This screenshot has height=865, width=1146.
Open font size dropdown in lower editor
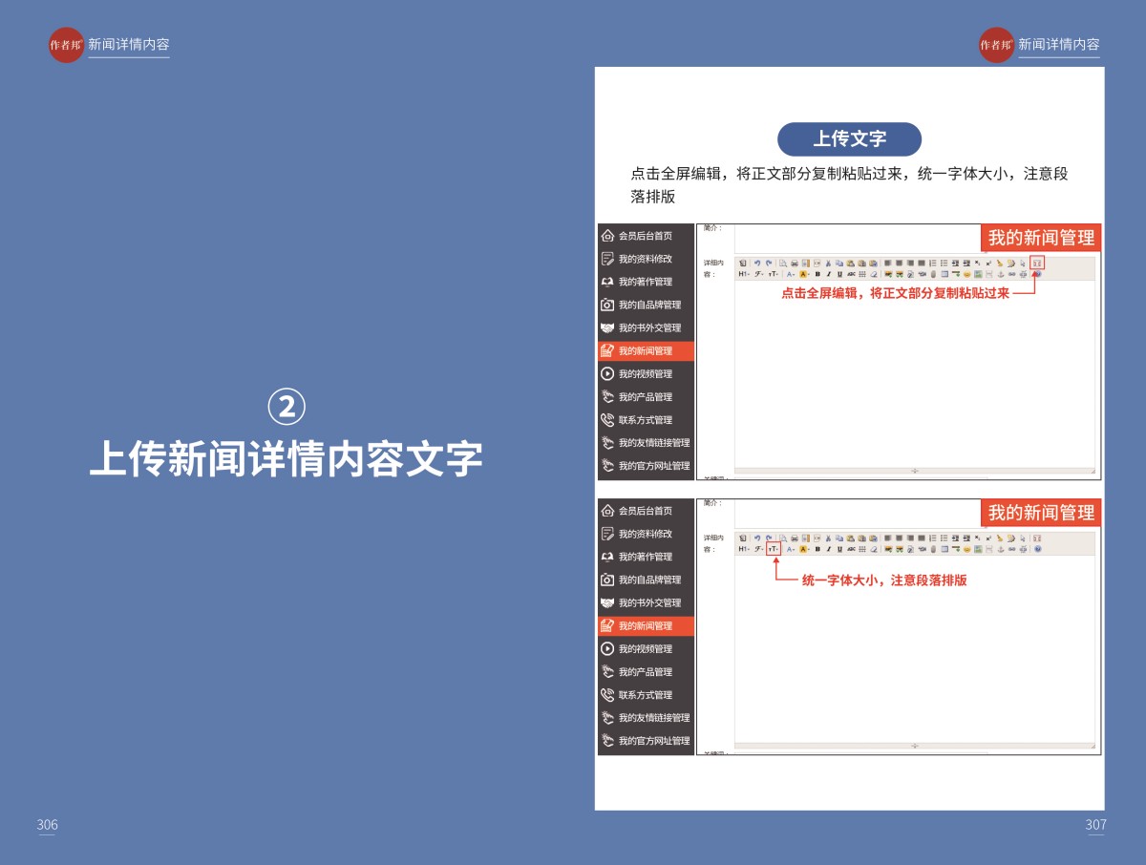click(x=773, y=549)
